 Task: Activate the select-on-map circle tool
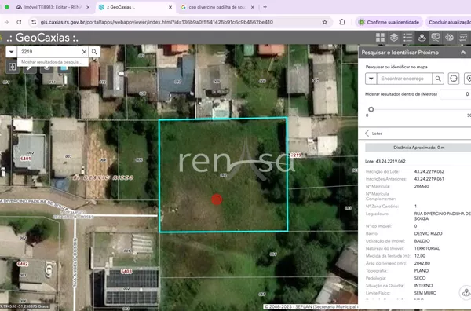(454, 79)
